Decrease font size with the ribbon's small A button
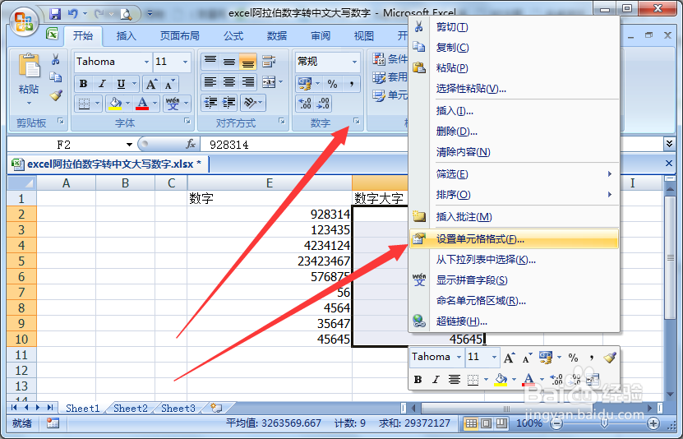683x439 pixels. (169, 84)
